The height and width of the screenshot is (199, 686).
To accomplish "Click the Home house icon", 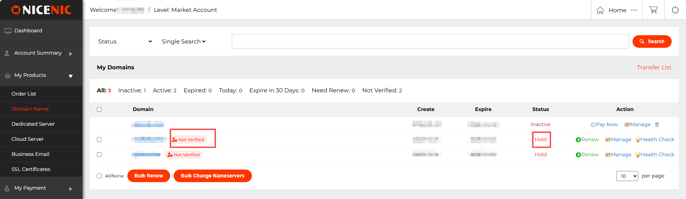I will pyautogui.click(x=600, y=10).
